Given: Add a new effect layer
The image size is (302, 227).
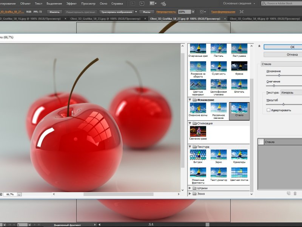Looking at the screenshot, I should 288,193.
